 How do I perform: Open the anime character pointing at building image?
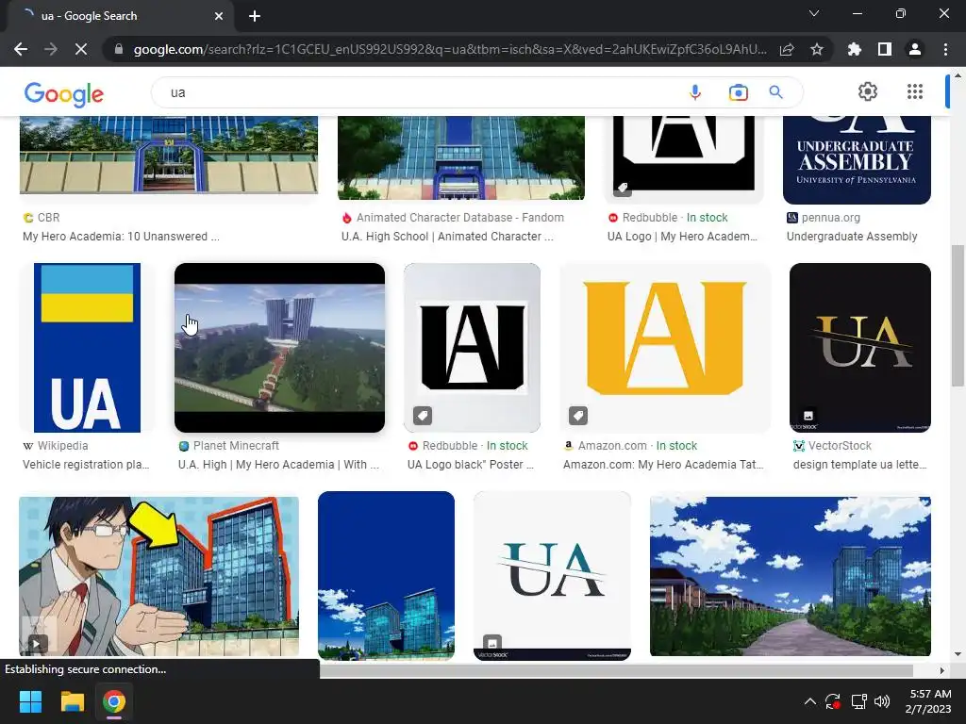click(158, 576)
